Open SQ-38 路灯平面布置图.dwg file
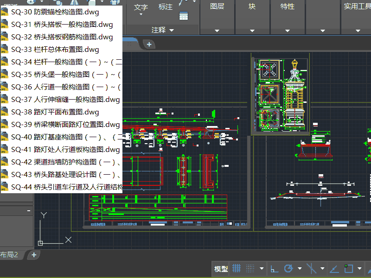This screenshot has height=278, width=371. (x=55, y=112)
